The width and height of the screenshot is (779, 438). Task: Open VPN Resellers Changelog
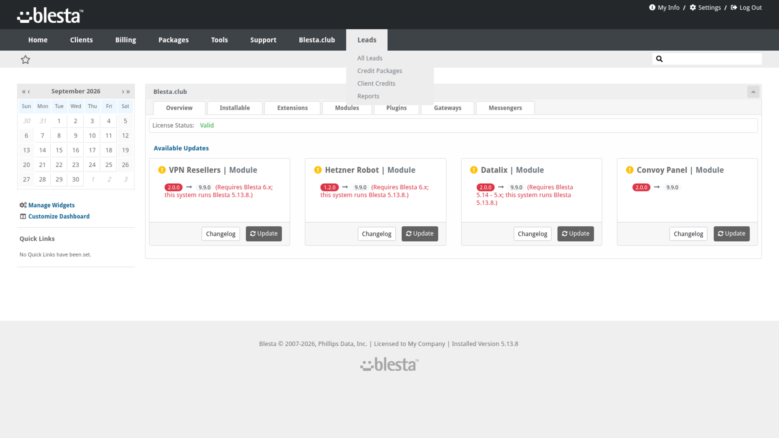pyautogui.click(x=220, y=234)
